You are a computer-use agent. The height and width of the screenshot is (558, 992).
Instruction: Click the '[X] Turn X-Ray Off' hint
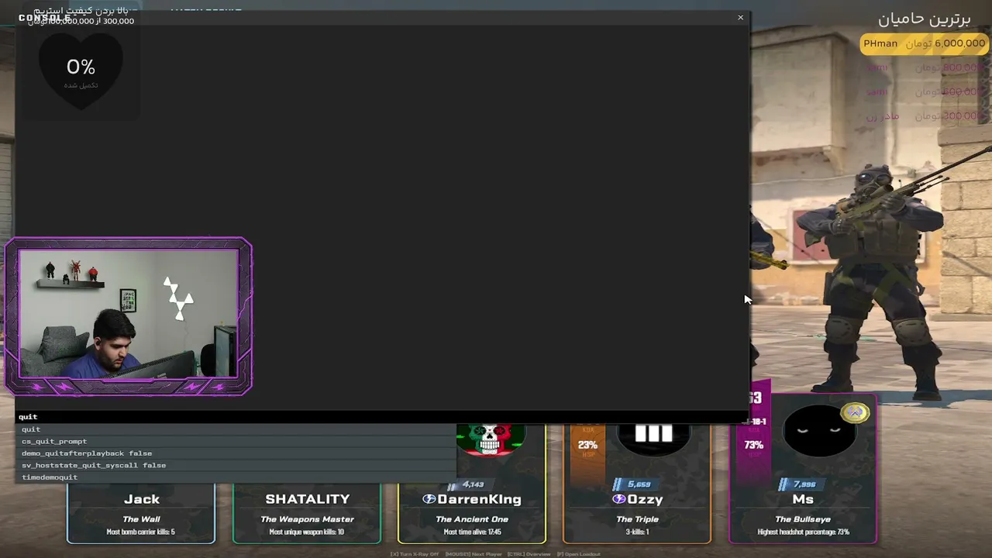[414, 554]
